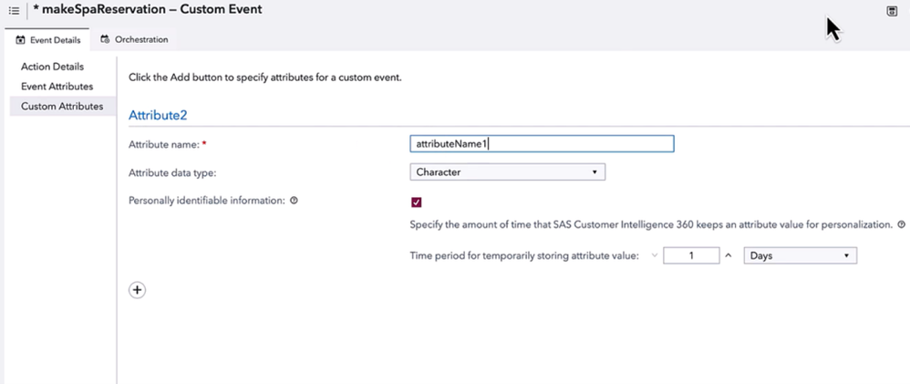Uncheck the personally identifiable information checkbox
Viewport: 910px width, 384px height.
point(417,202)
